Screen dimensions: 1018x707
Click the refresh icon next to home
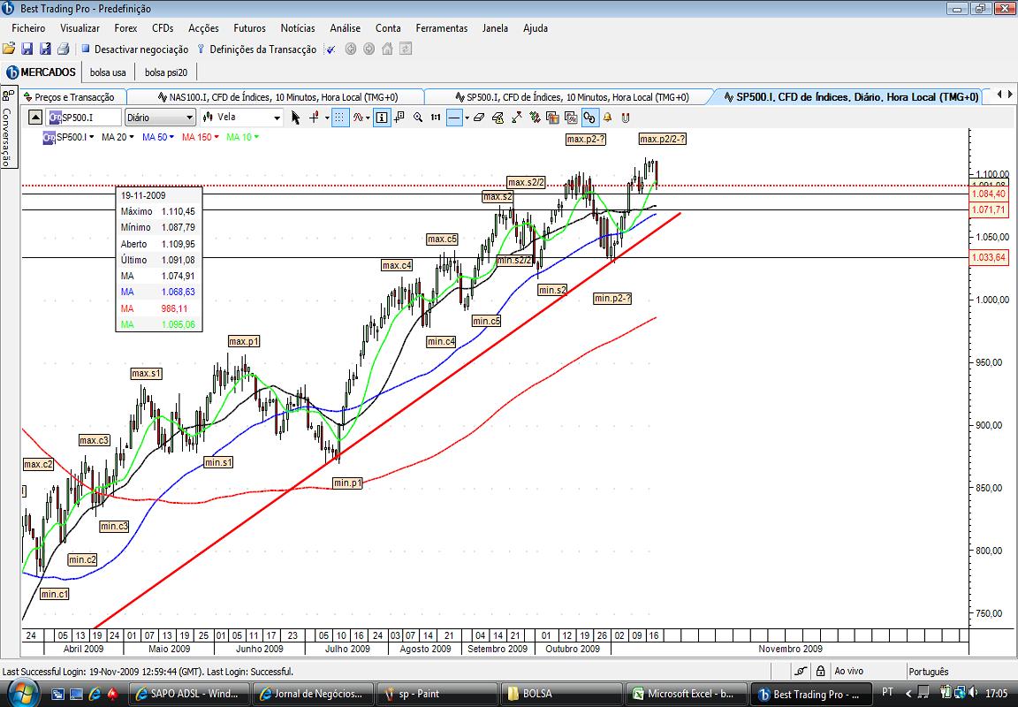click(x=406, y=49)
